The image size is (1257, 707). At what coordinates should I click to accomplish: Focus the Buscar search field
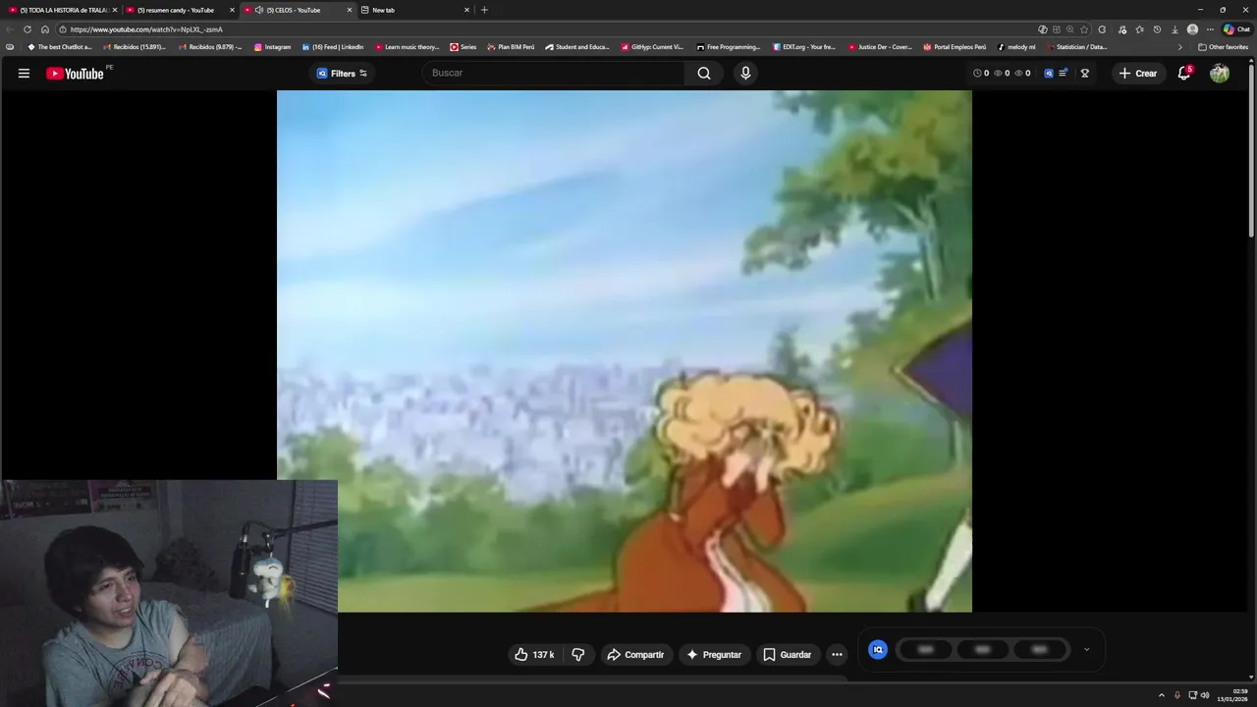click(555, 73)
